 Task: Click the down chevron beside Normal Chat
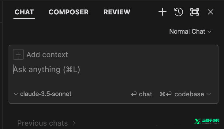210,32
